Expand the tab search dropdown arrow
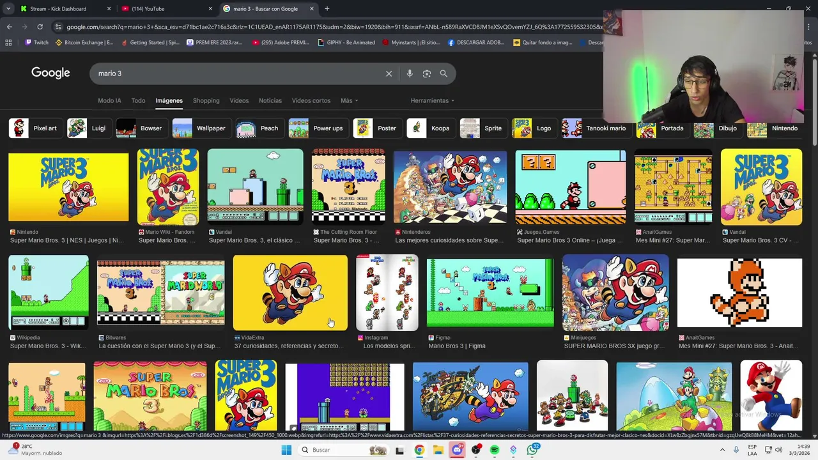 tap(8, 9)
